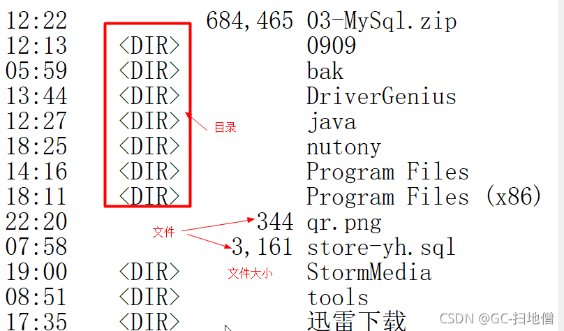Click the <DIR> marker beside java
Image resolution: width=564 pixels, height=331 pixels.
[x=149, y=122]
